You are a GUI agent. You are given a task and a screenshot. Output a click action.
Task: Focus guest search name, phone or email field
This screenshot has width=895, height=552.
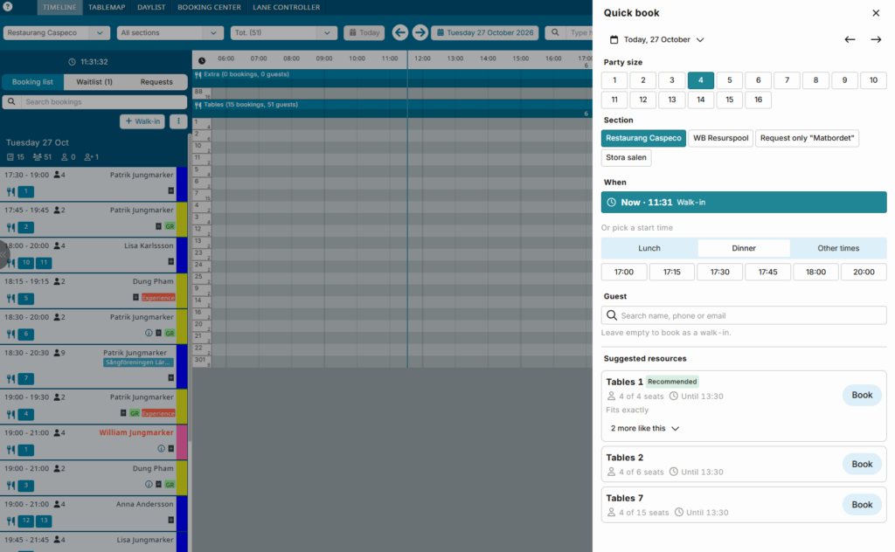click(x=744, y=315)
